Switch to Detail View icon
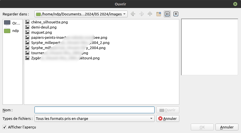 pyautogui.click(x=176, y=14)
